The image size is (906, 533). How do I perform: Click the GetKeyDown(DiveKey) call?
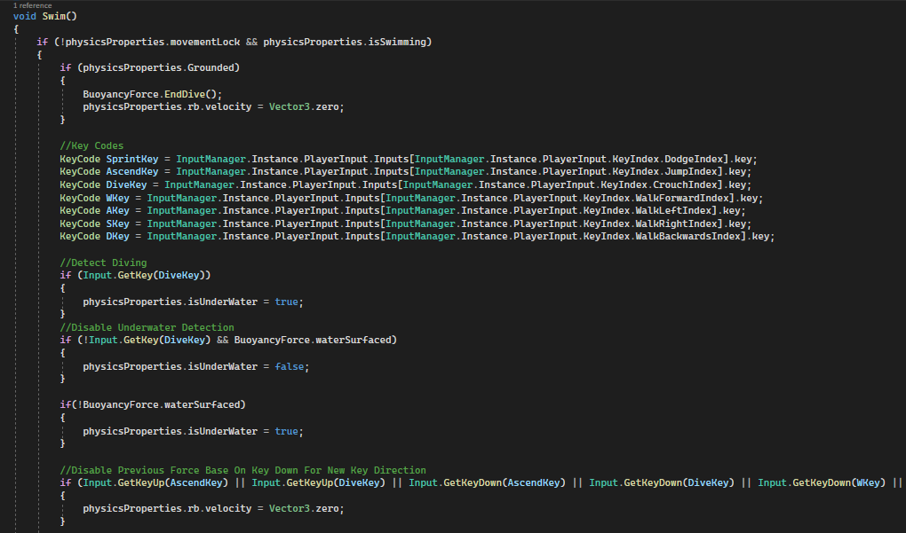point(679,482)
